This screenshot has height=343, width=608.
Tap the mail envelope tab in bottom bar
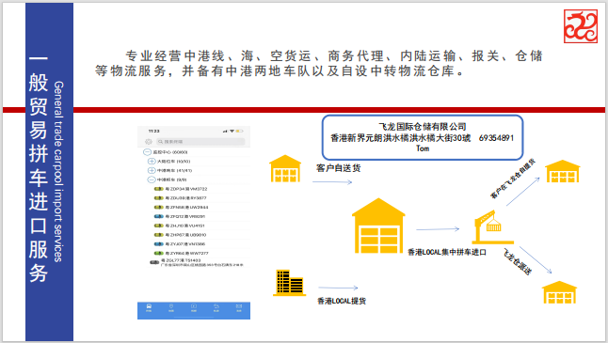[x=239, y=307]
